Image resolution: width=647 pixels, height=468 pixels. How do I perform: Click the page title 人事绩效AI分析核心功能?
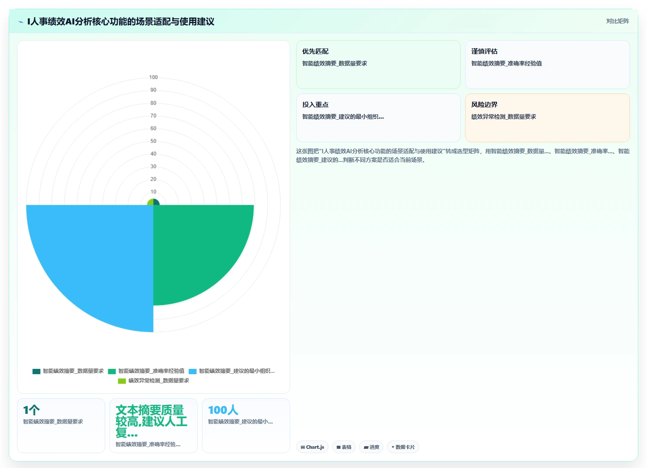121,21
